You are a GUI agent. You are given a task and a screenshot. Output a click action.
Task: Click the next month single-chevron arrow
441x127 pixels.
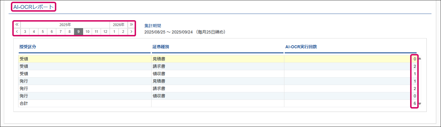[131, 32]
